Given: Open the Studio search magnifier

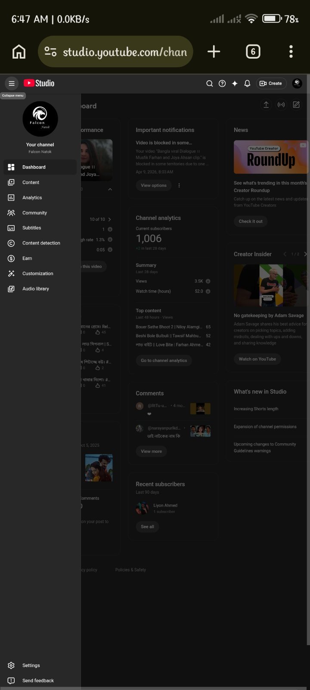Looking at the screenshot, I should pyautogui.click(x=210, y=84).
